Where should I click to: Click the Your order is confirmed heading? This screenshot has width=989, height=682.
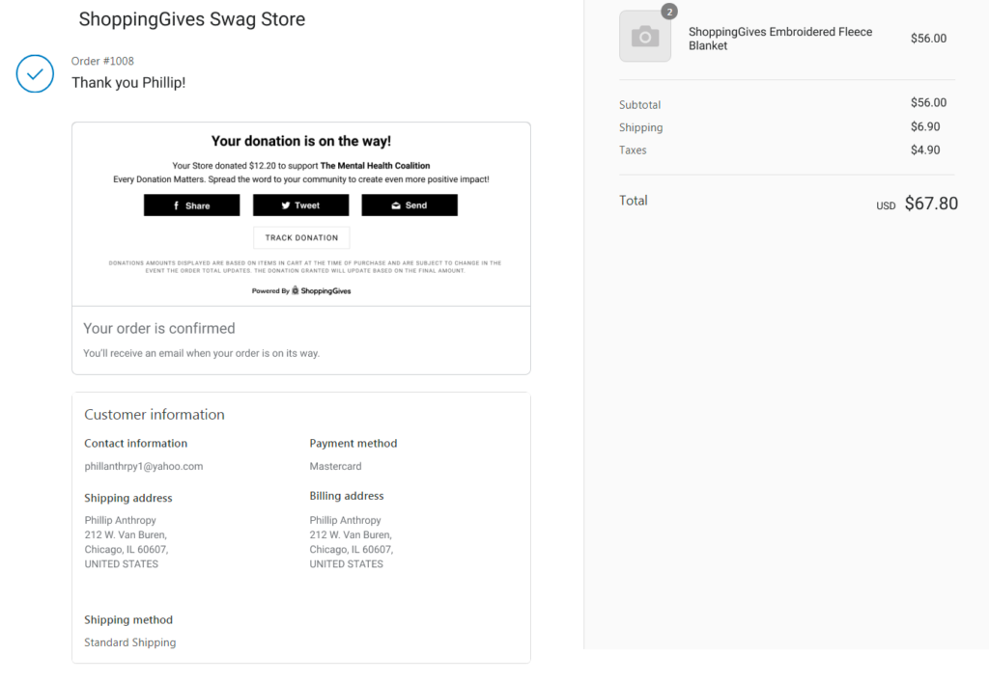point(159,328)
